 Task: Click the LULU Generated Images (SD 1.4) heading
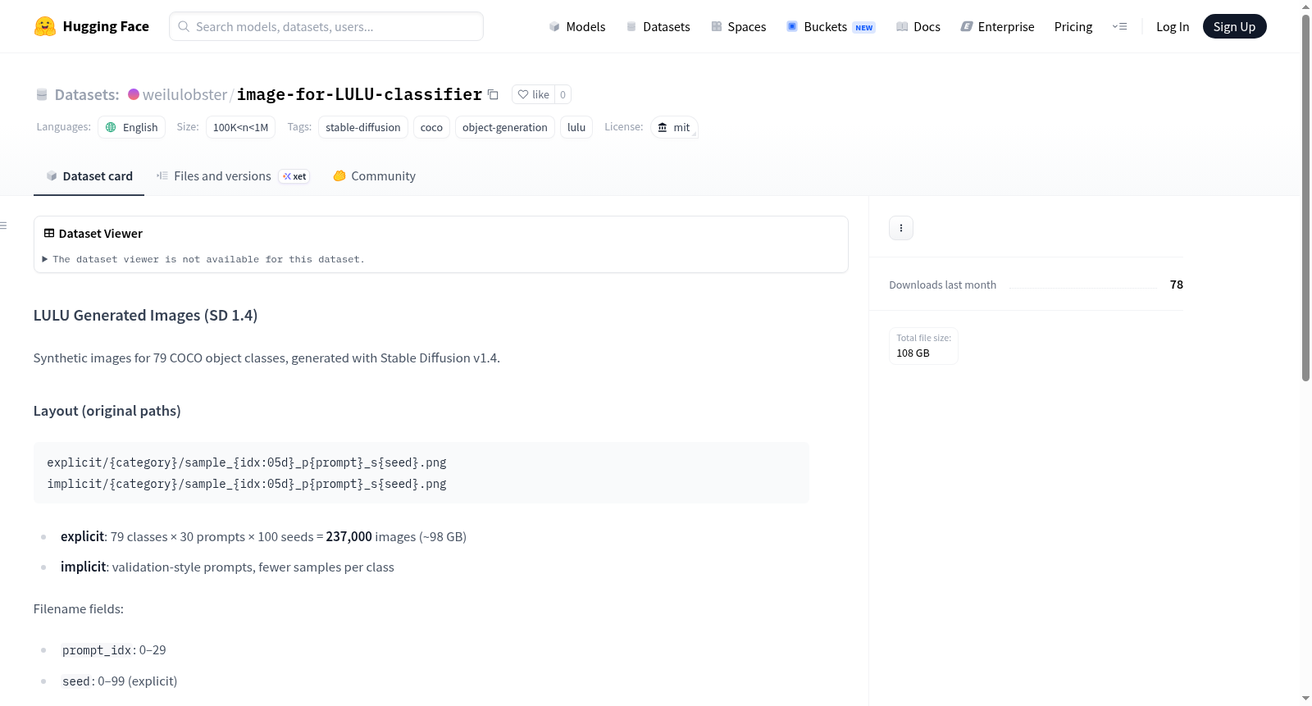coord(146,316)
